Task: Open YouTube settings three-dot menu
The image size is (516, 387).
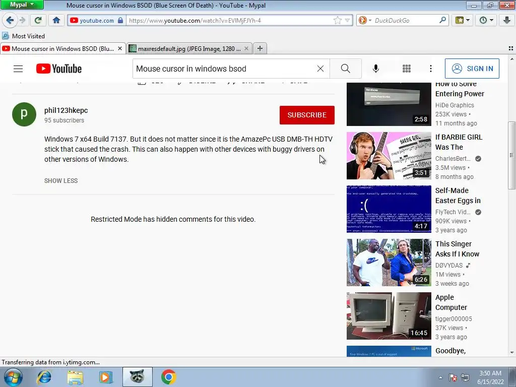Action: point(430,69)
